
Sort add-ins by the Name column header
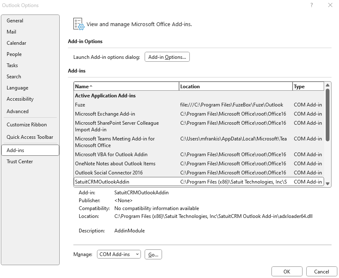[x=126, y=87]
